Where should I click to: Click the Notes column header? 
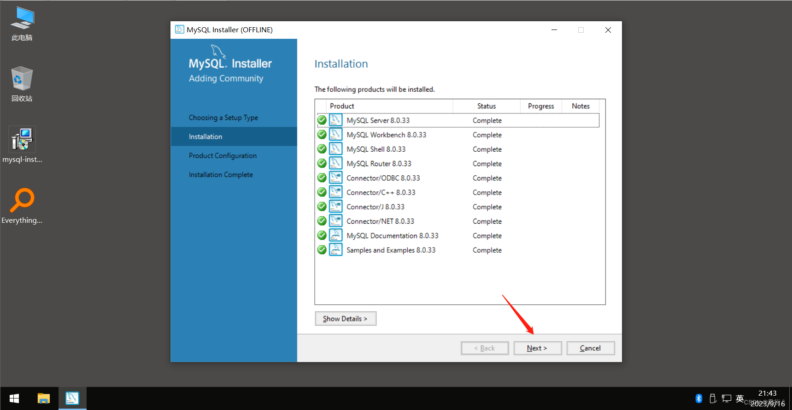coord(581,106)
